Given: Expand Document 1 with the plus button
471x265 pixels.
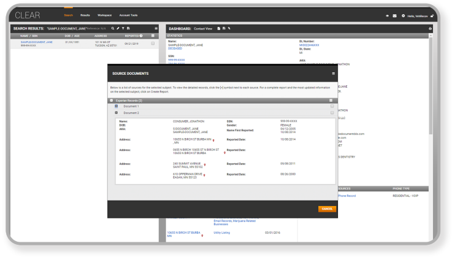Looking at the screenshot, I should (117, 106).
